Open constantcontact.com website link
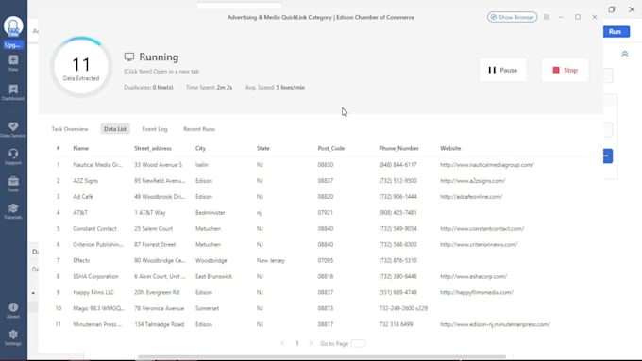Screen dimensions: 642x361 (x=481, y=228)
